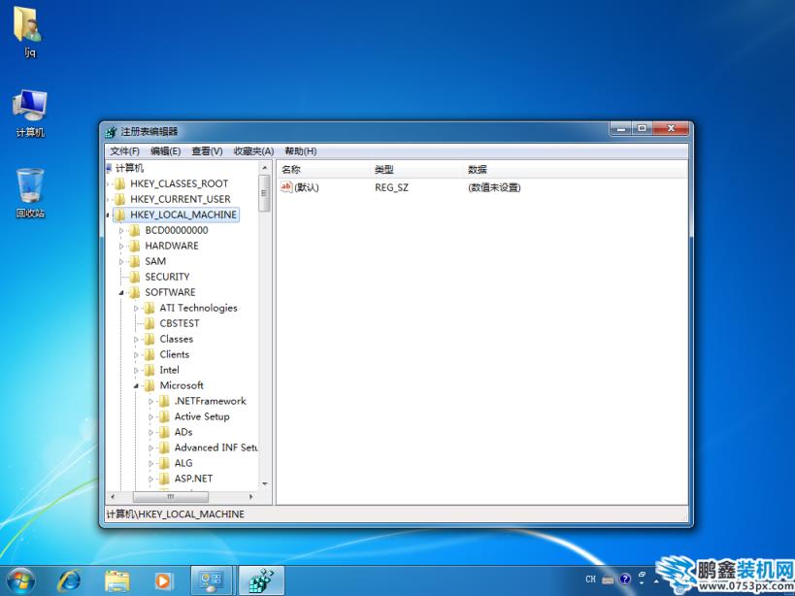The width and height of the screenshot is (795, 596).
Task: Click the Microsoft folder icon
Action: [149, 385]
